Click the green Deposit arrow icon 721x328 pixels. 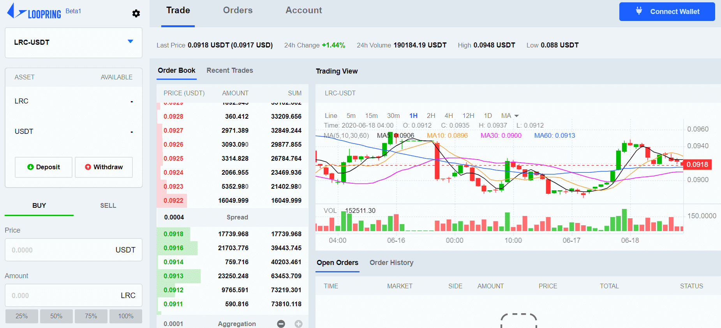[30, 167]
